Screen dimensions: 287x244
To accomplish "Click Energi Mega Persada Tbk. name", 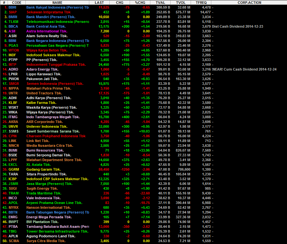I will point(49,217).
